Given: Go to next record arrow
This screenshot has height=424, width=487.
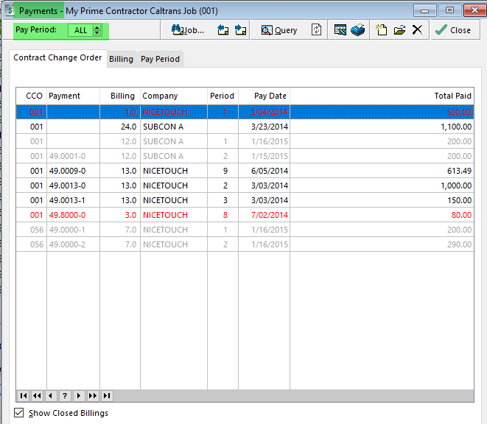Looking at the screenshot, I should coord(79,396).
